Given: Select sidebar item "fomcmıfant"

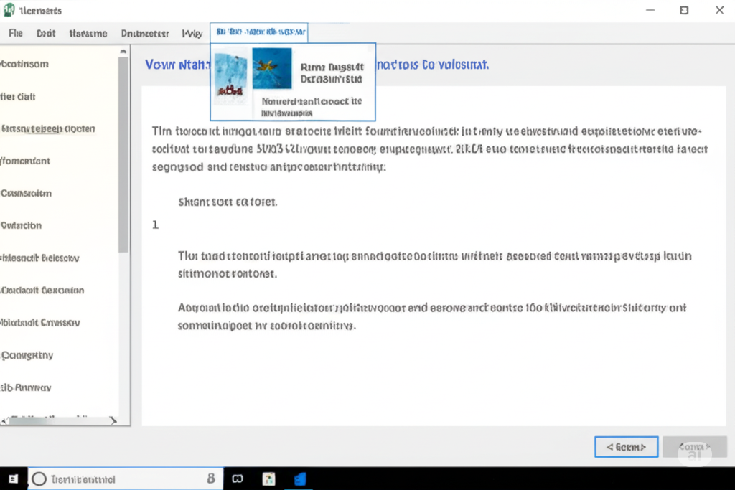Looking at the screenshot, I should coord(25,161).
